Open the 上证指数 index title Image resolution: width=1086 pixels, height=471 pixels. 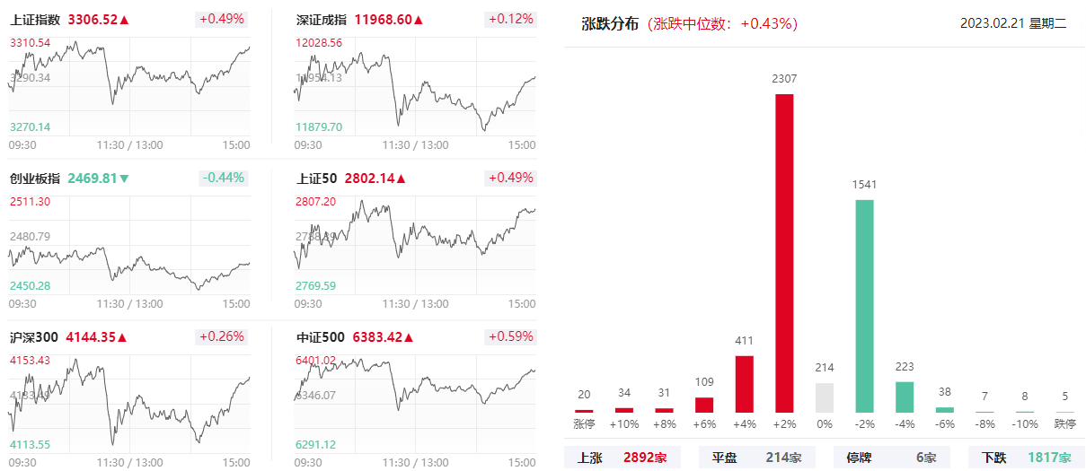[35, 20]
